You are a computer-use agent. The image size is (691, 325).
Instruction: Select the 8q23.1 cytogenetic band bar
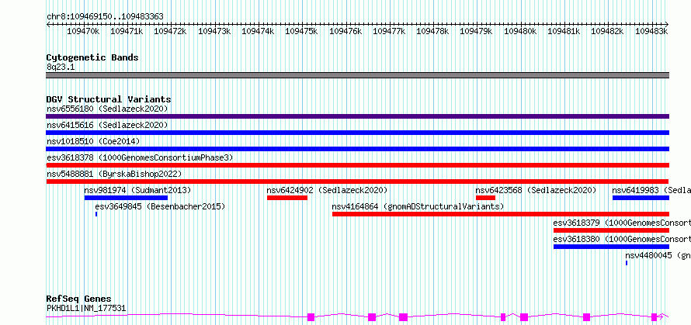tap(357, 75)
